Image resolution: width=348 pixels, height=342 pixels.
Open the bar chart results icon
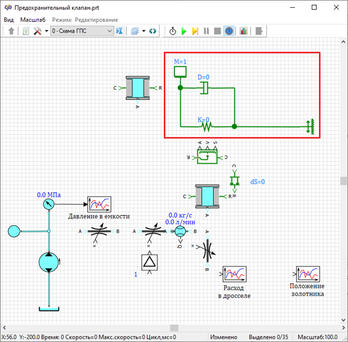[244, 31]
